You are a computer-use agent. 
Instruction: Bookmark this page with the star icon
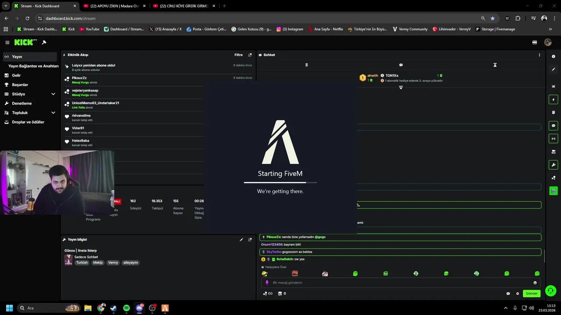click(x=493, y=18)
